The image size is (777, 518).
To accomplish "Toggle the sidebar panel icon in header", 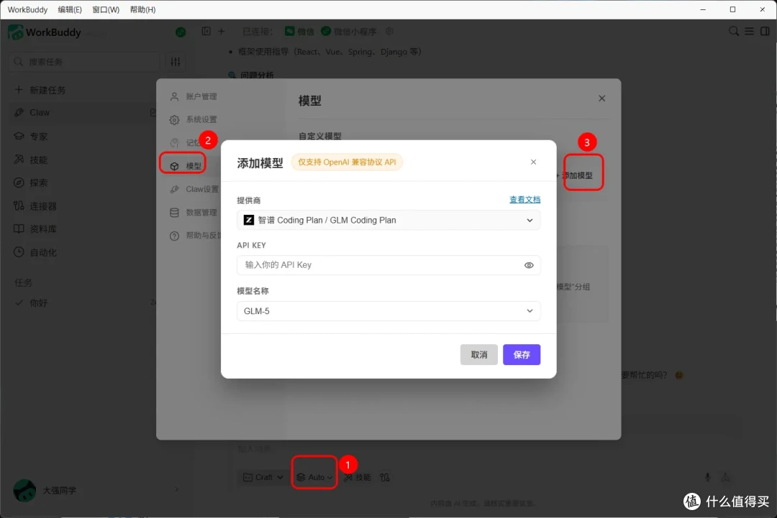I will (206, 31).
